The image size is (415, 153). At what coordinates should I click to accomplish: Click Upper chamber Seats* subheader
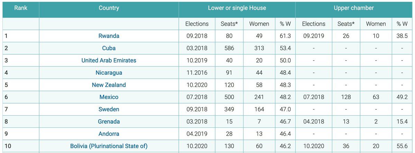pyautogui.click(x=346, y=24)
